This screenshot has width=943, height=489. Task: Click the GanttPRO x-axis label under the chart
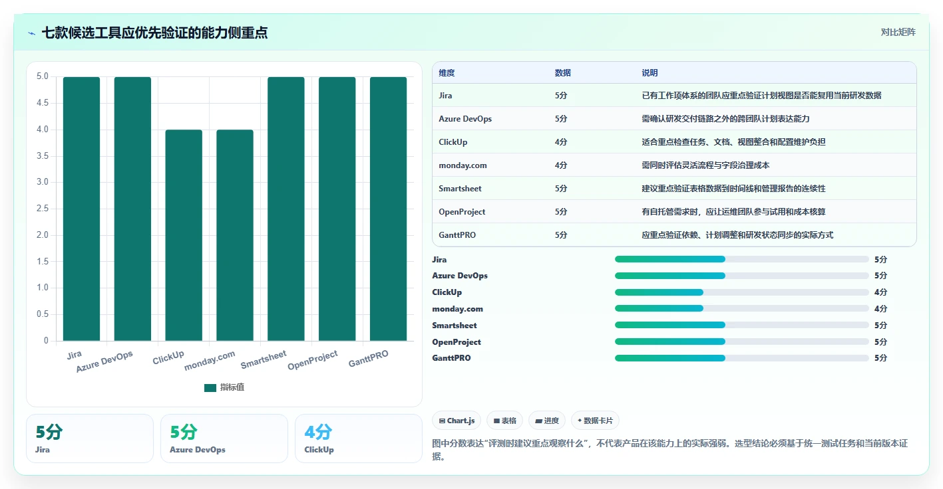368,359
